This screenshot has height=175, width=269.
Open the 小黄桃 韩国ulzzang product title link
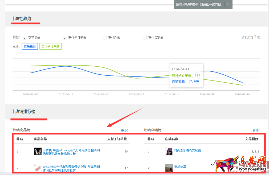pyautogui.click(x=71, y=152)
